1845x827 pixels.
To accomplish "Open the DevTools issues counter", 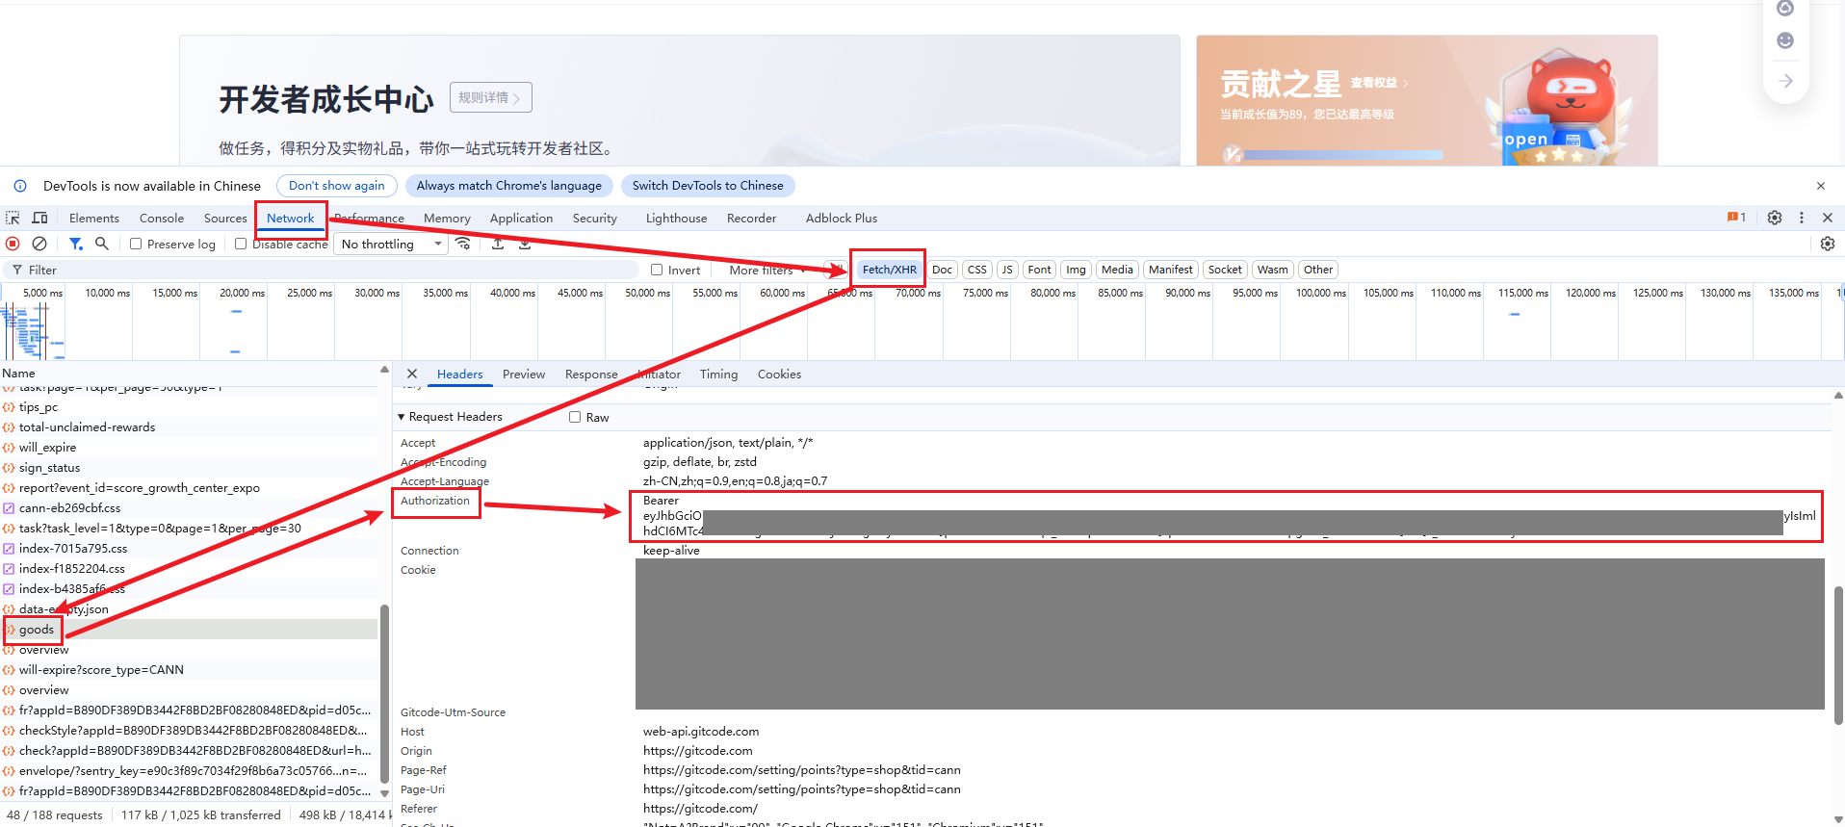I will click(x=1736, y=218).
